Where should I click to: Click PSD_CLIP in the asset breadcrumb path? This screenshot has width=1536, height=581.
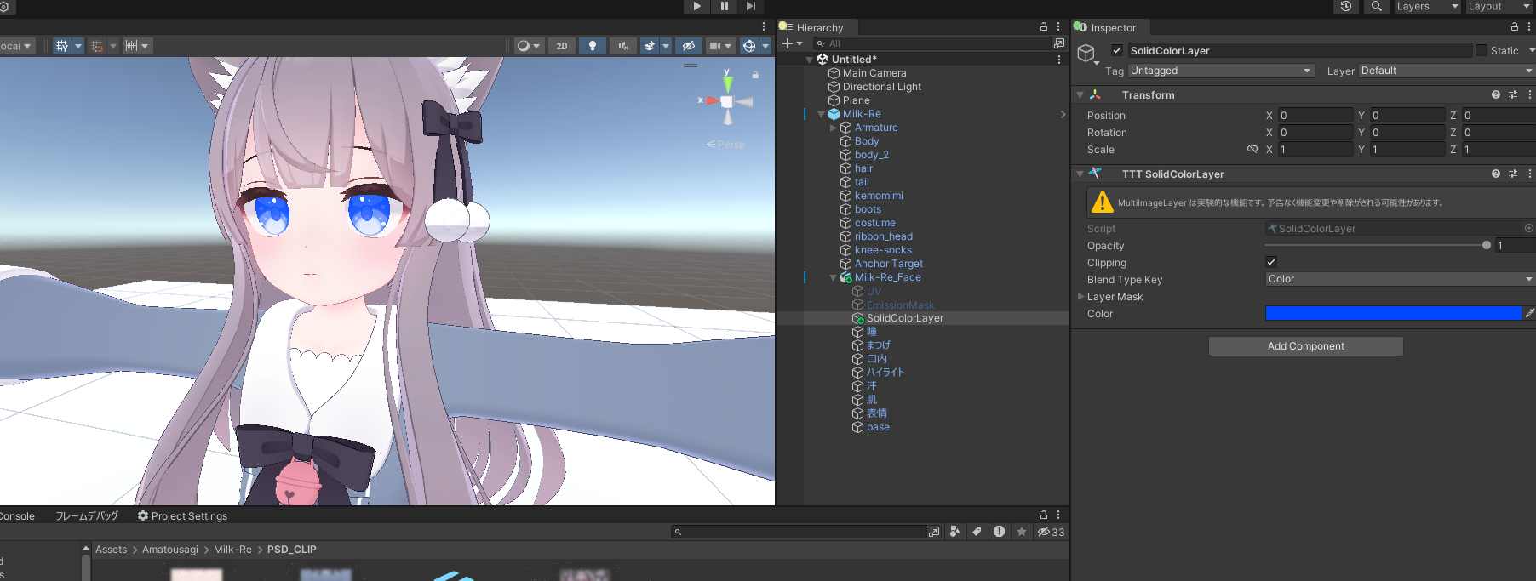(291, 550)
